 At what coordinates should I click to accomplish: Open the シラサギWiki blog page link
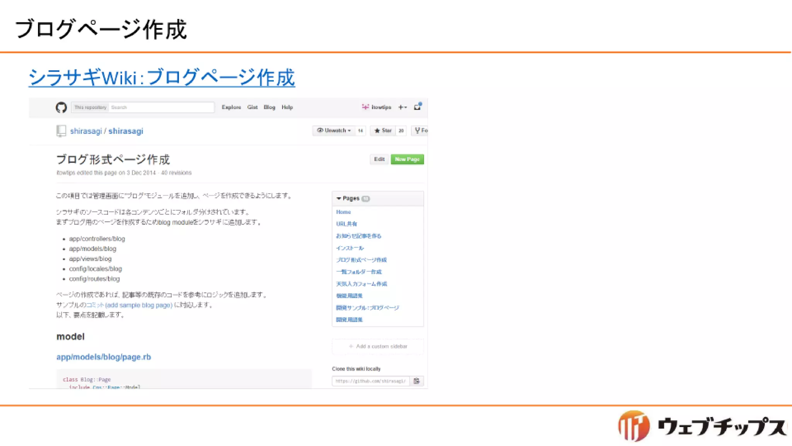pos(162,77)
